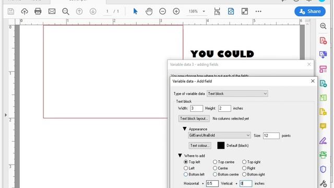Open the green two-page sidebar tool

tap(323, 98)
